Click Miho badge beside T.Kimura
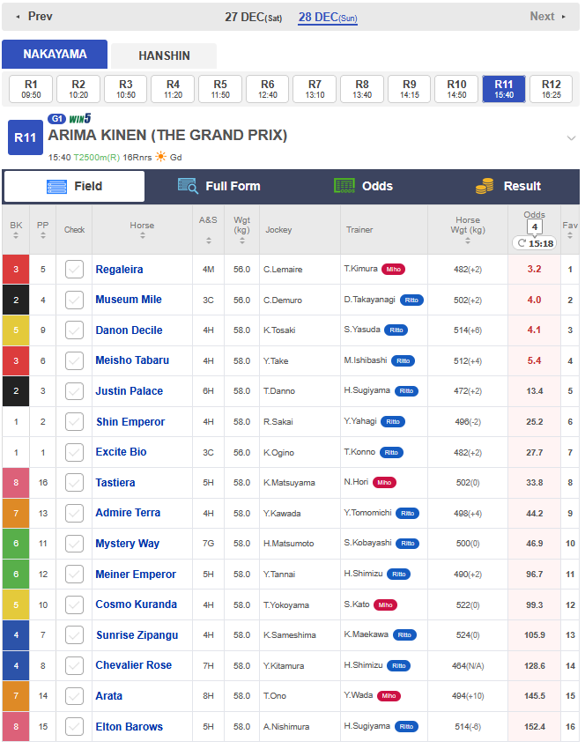The image size is (585, 749). (x=393, y=270)
